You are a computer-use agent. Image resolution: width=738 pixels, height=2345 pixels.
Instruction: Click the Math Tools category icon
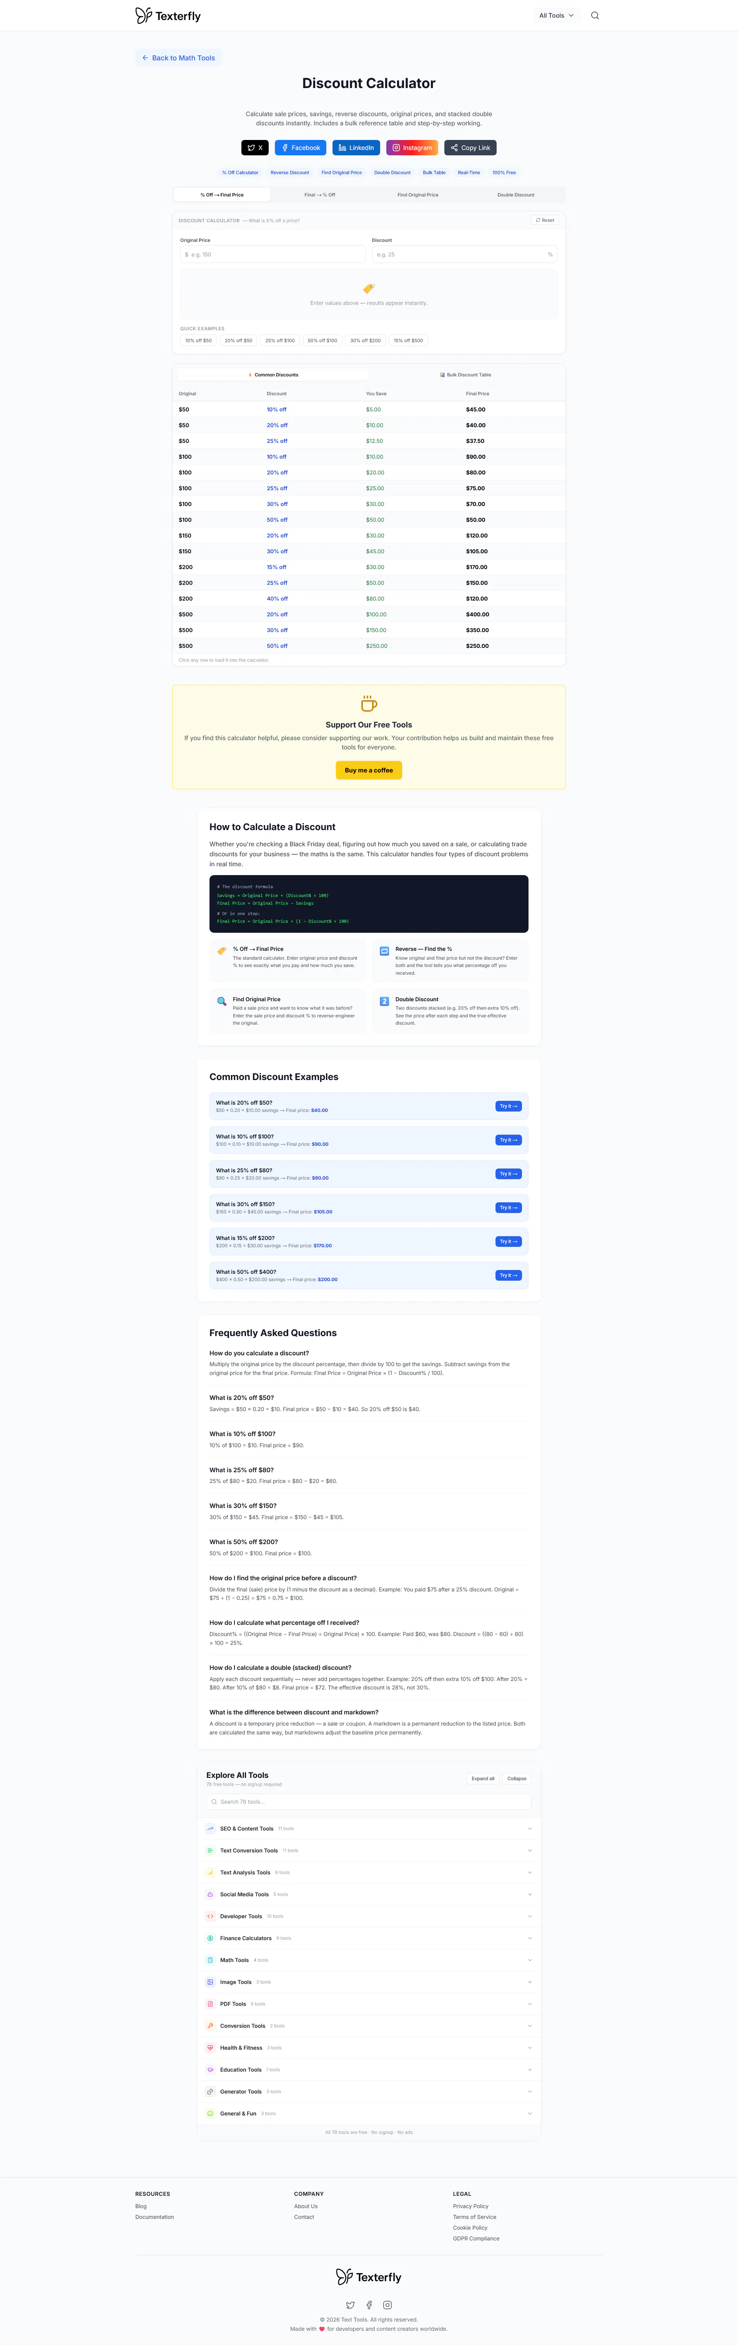pos(210,1959)
